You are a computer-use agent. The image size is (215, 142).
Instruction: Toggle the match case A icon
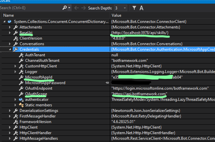pyautogui.click(x=141, y=8)
